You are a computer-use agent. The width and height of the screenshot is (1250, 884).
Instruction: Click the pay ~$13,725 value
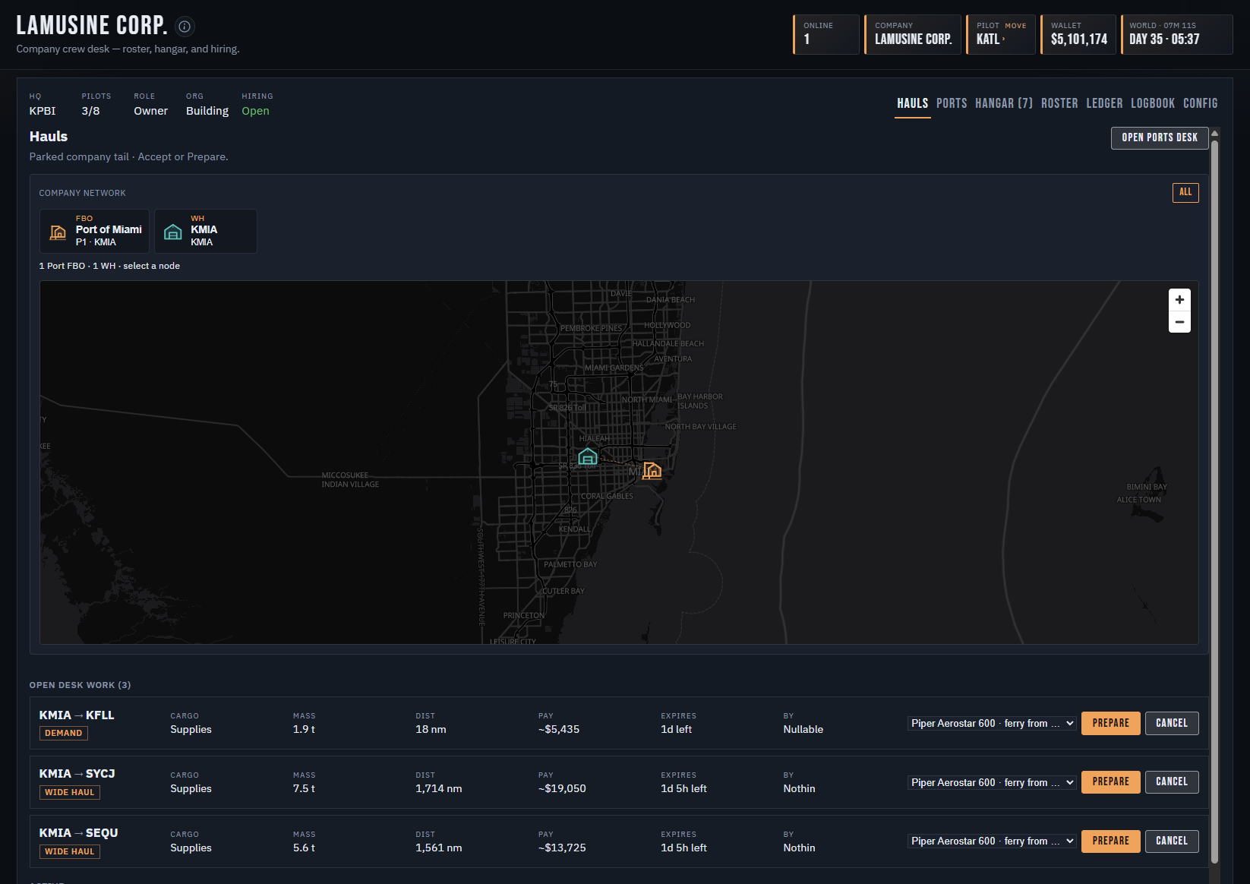click(562, 848)
